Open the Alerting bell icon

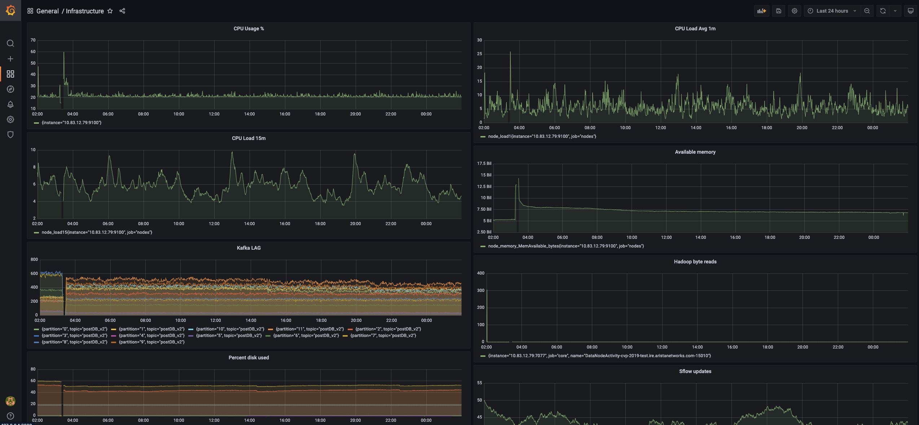[10, 104]
